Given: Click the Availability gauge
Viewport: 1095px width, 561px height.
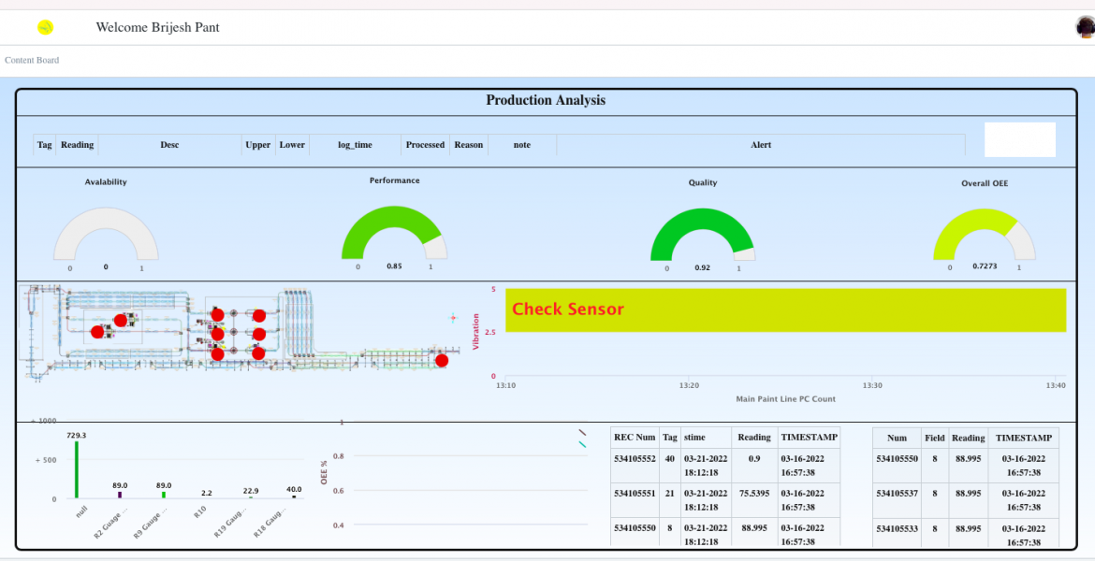Looking at the screenshot, I should pyautogui.click(x=106, y=236).
